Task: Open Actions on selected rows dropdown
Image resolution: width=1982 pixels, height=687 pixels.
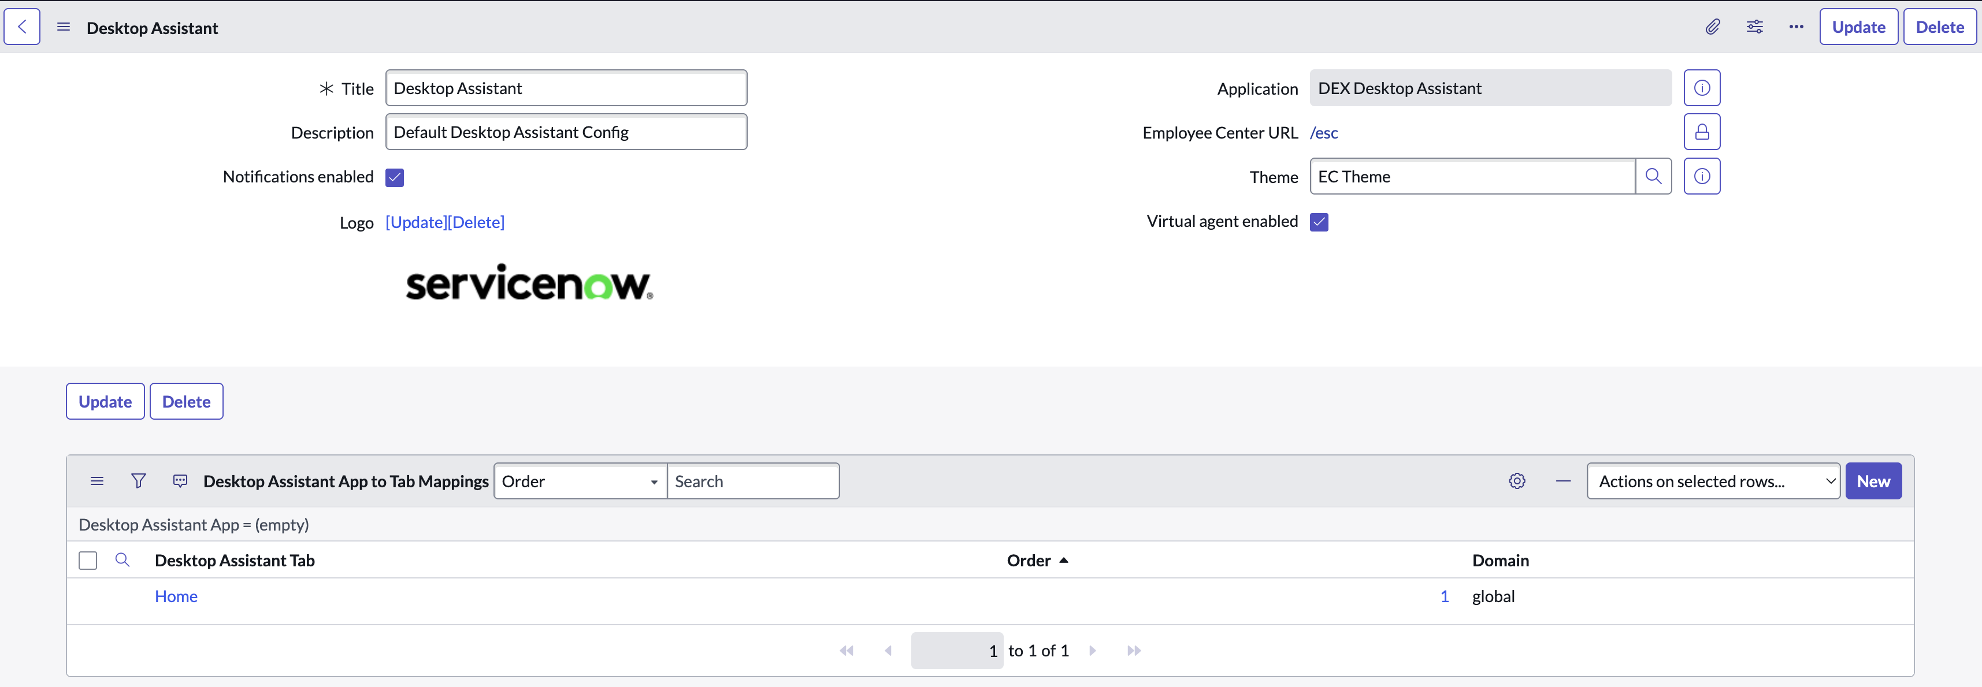Action: pyautogui.click(x=1713, y=481)
